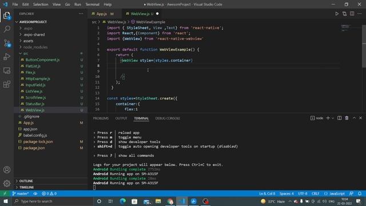This screenshot has height=206, width=366.
Task: Select the WebView.js editor tab
Action: pyautogui.click(x=141, y=14)
